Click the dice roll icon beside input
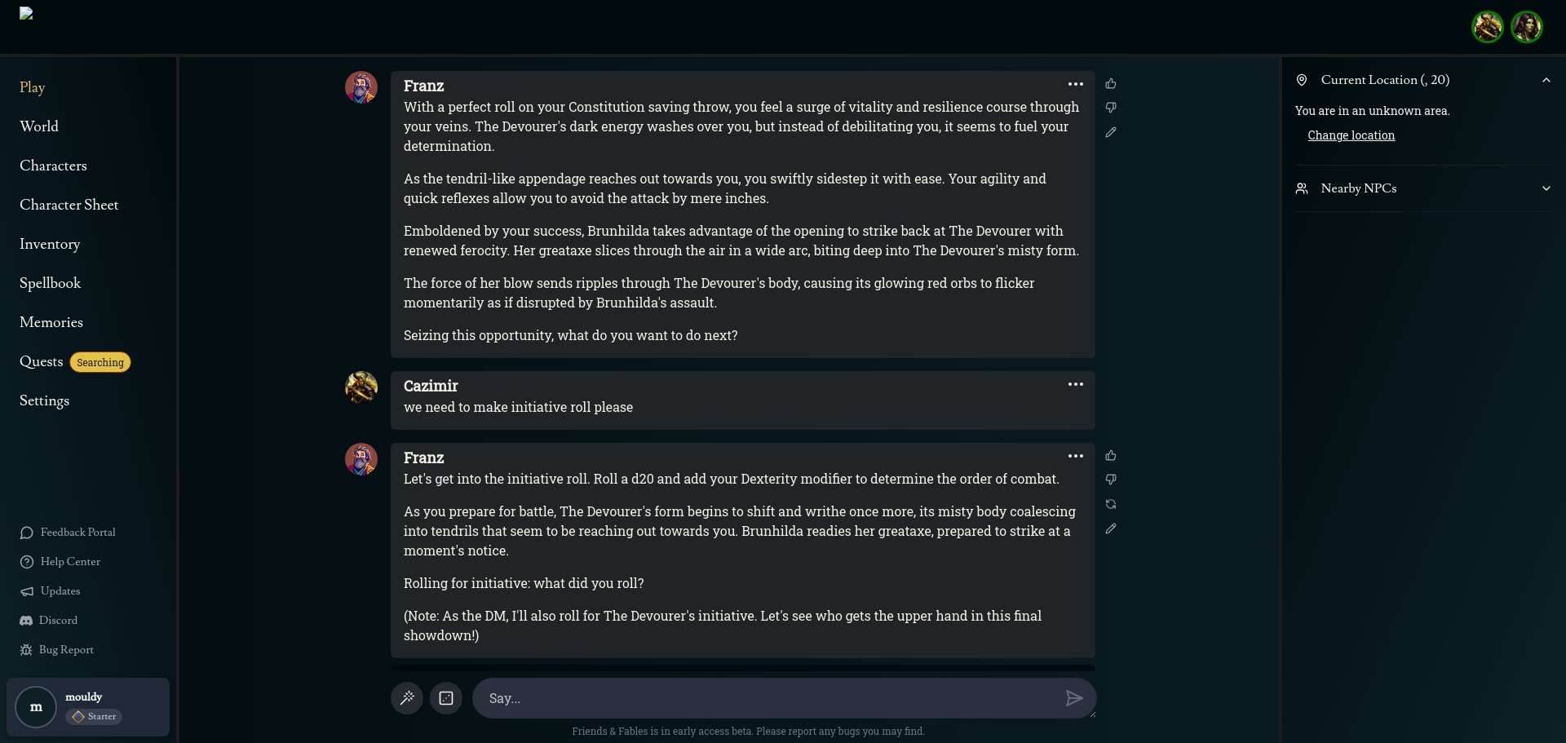 446,698
